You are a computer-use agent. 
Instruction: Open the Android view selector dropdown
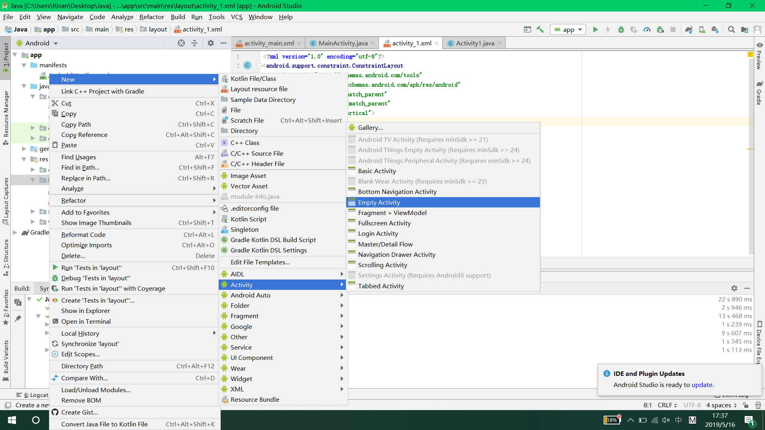[x=37, y=43]
